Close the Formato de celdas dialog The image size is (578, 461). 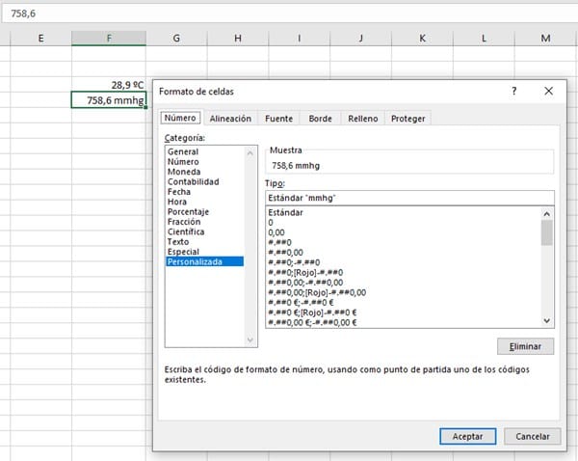(x=548, y=91)
